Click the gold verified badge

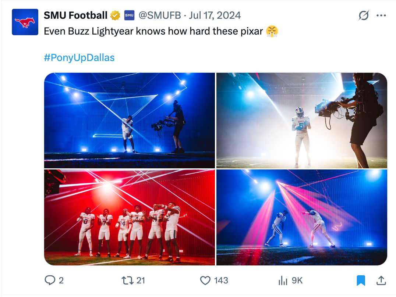pyautogui.click(x=115, y=15)
